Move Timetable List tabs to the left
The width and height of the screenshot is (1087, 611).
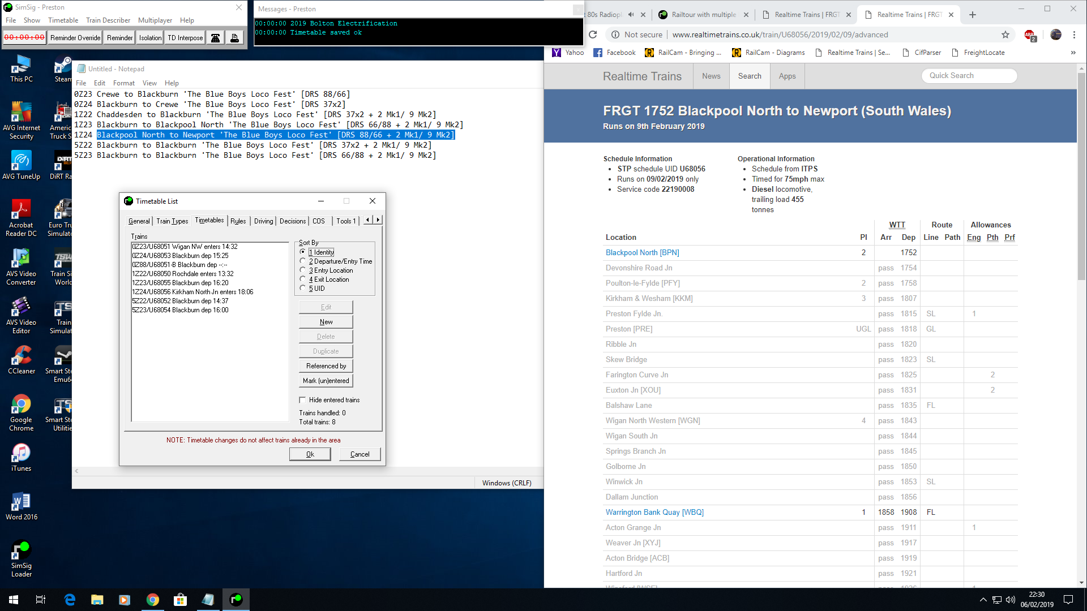click(368, 220)
